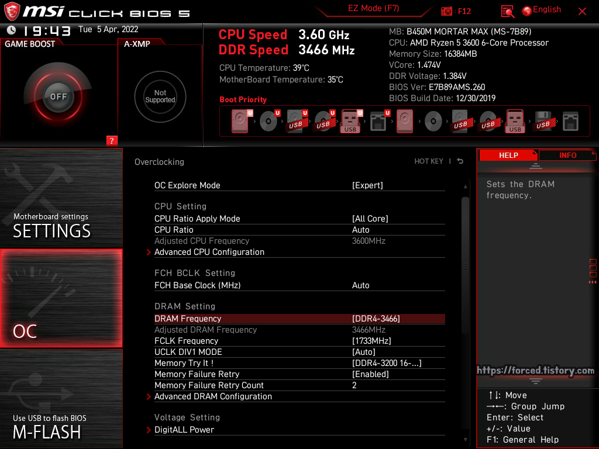Switch to the INFO tab
This screenshot has width=599, height=449.
(x=567, y=155)
